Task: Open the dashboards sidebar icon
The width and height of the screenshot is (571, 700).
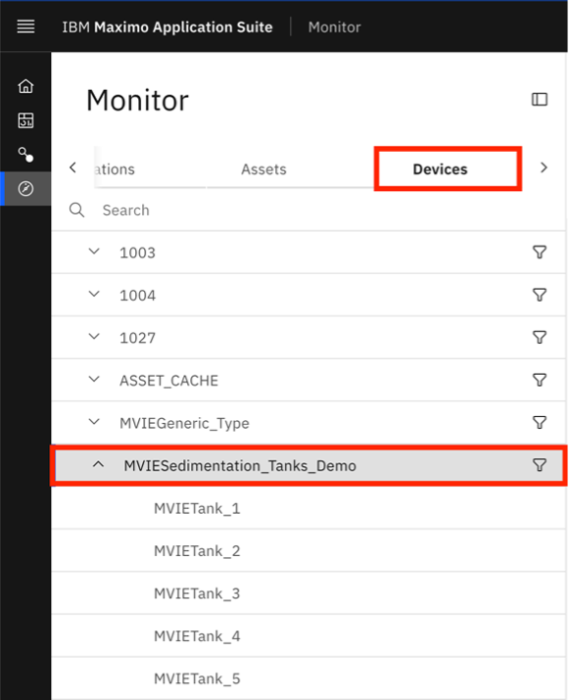Action: click(x=25, y=120)
